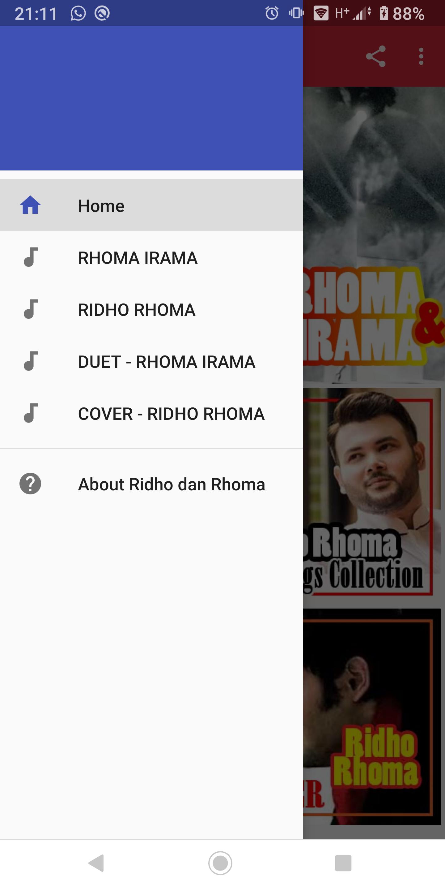
Task: Tap the question mark help icon
Action: point(30,484)
